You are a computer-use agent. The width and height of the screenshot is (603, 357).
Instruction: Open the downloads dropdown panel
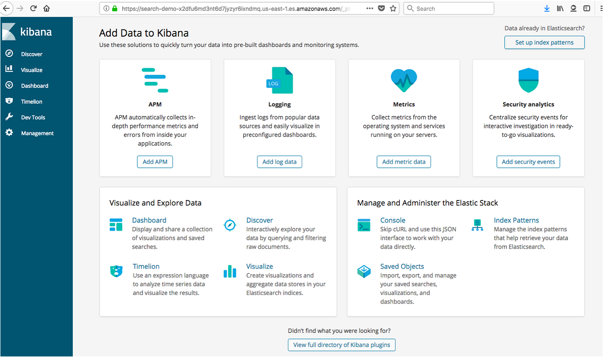[x=547, y=8]
